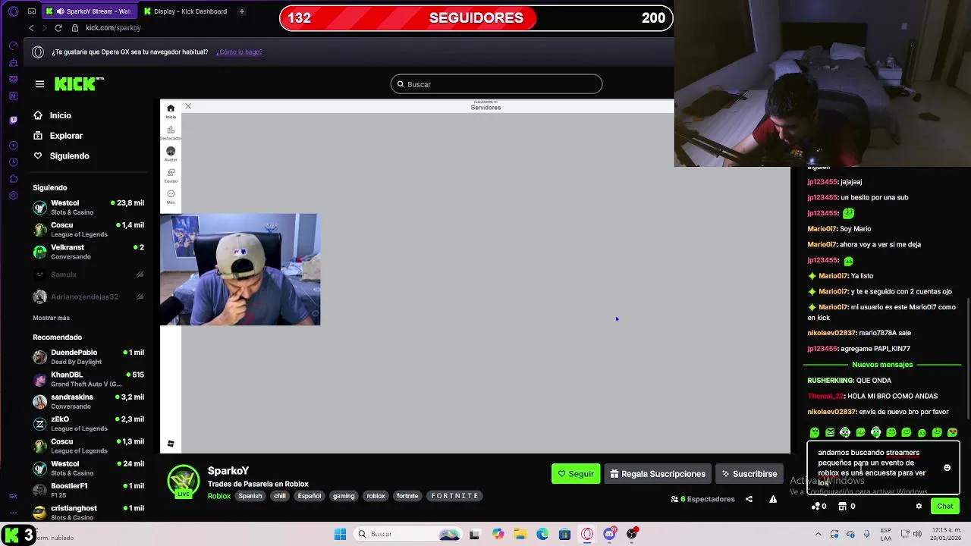The image size is (971, 546).
Task: Open DuendePablo recommended channel
Action: 88,356
